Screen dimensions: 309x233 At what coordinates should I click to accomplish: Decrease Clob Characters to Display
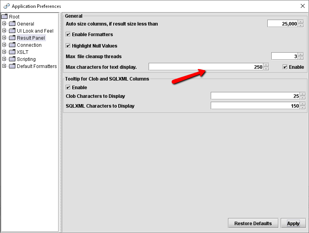pos(303,98)
